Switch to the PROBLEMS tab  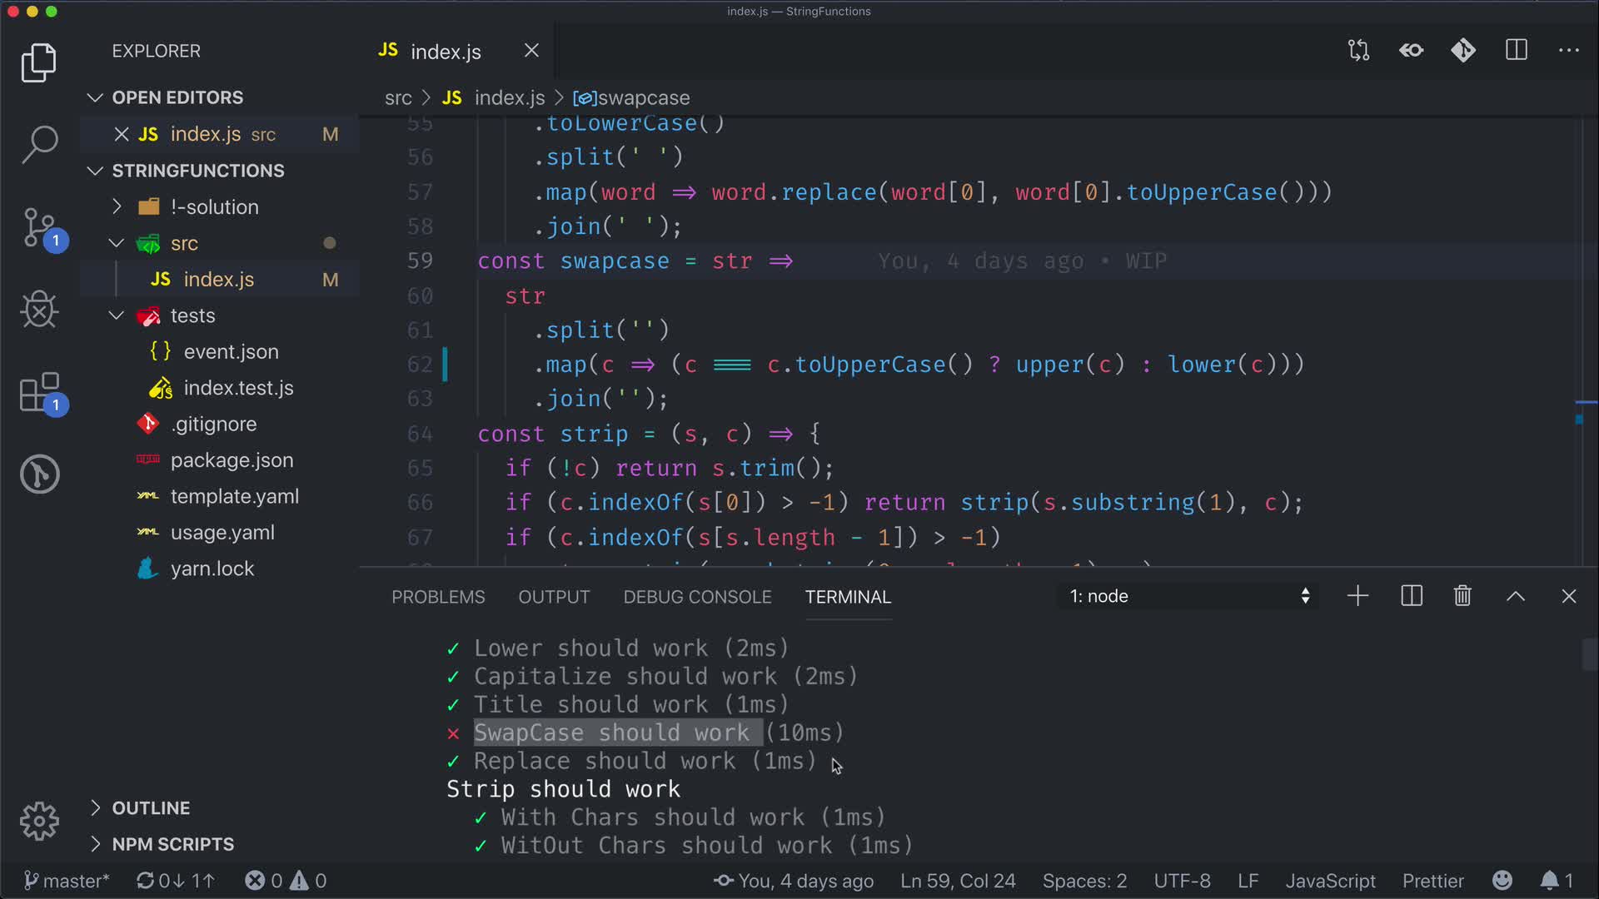[438, 597]
